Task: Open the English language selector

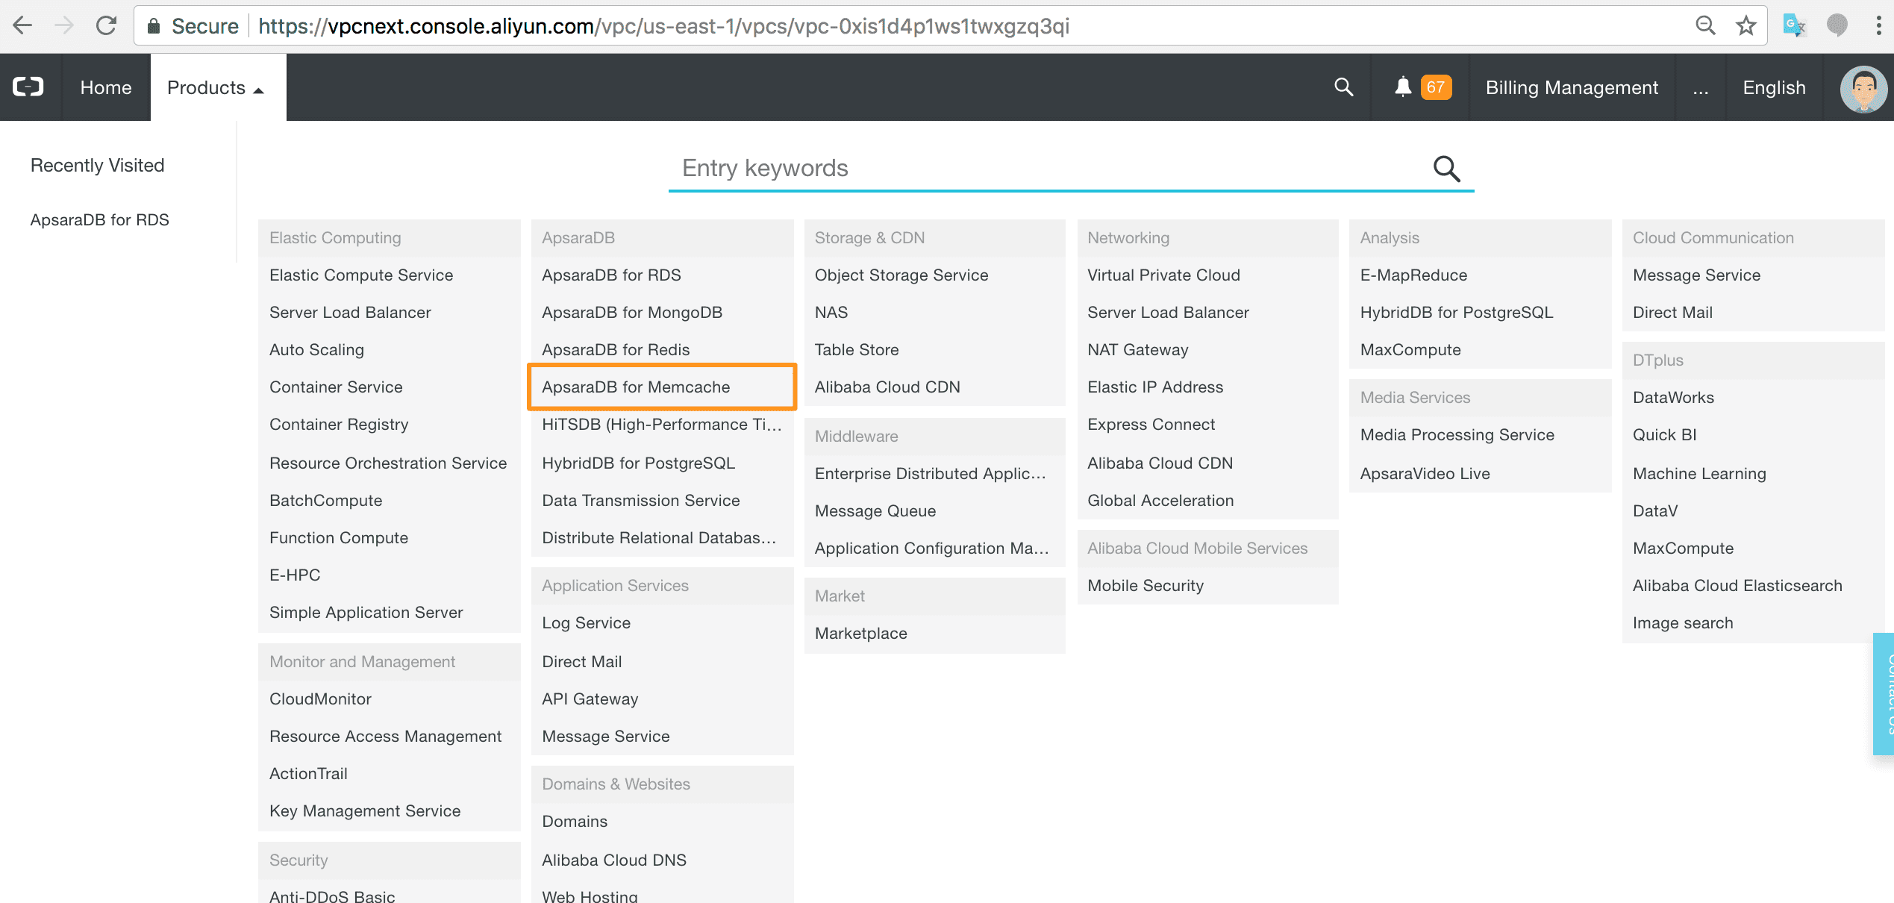Action: click(x=1774, y=87)
